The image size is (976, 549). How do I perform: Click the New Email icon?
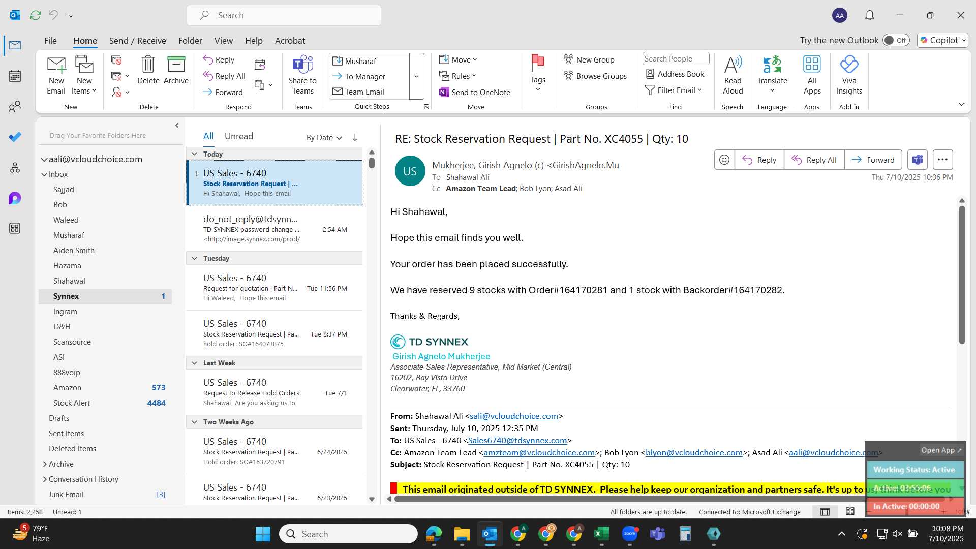click(56, 75)
